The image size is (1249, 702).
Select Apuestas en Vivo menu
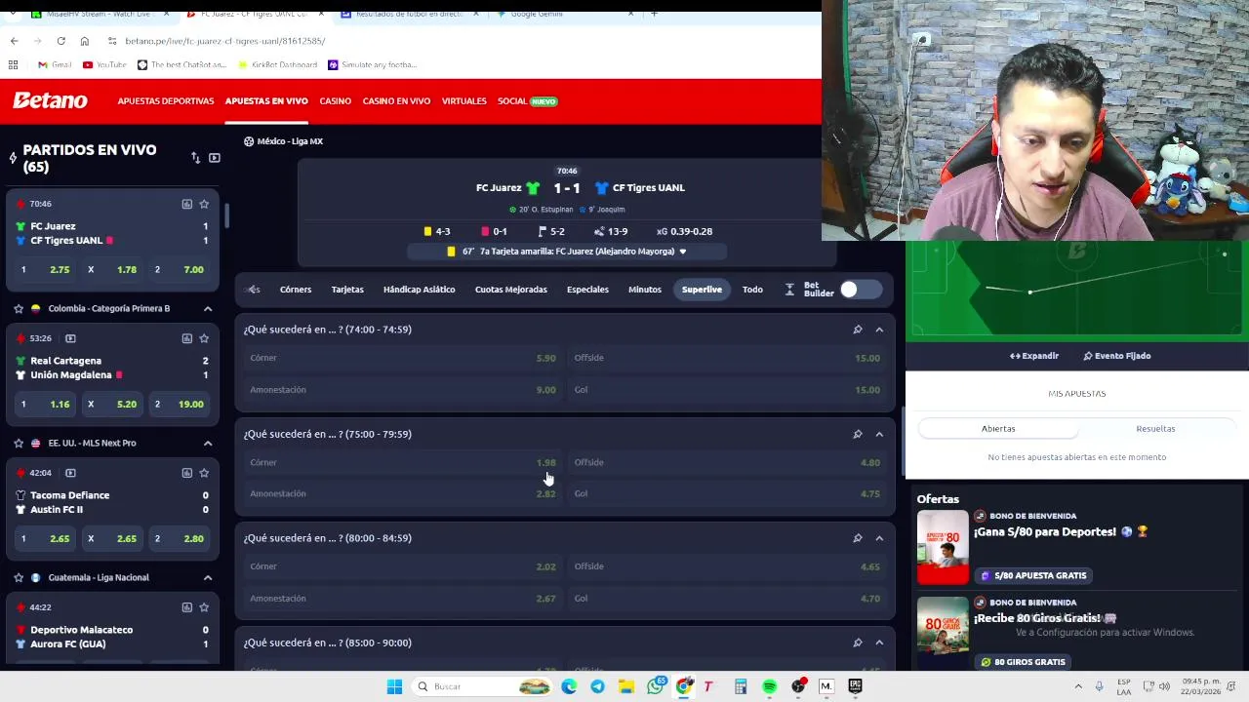(x=266, y=101)
